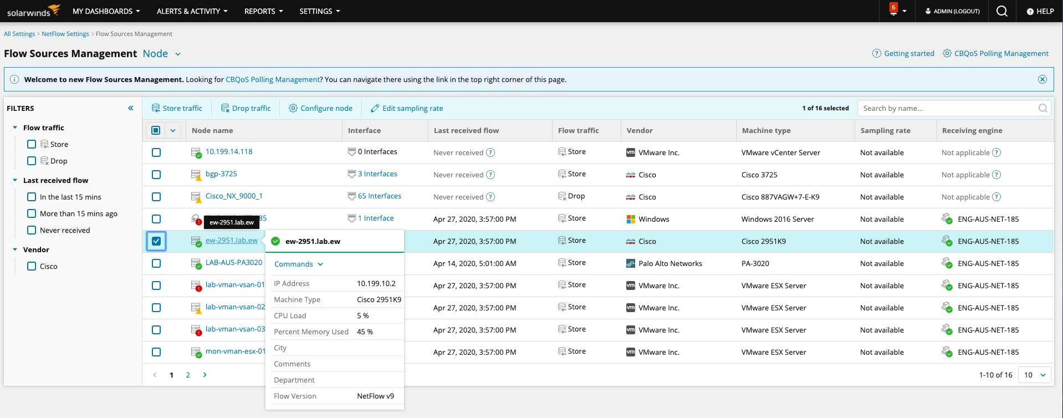Viewport: 1063px width, 418px height.
Task: Click the Not applicable help icon for Cisco_NX_9000_1
Action: pyautogui.click(x=996, y=197)
